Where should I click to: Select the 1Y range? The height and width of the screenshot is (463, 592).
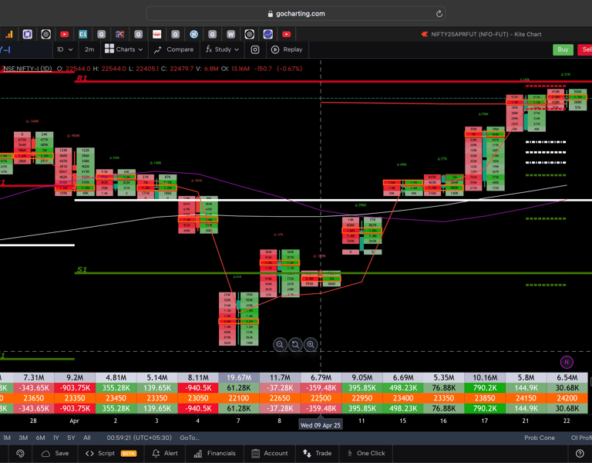click(x=55, y=438)
